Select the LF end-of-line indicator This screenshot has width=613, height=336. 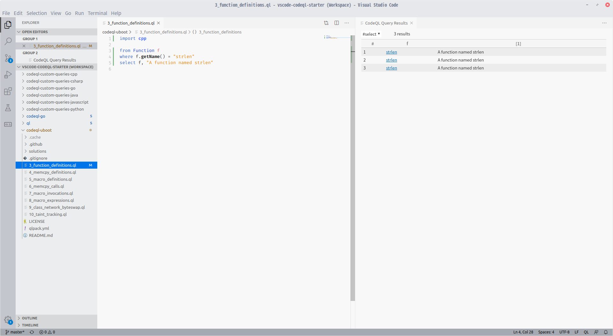click(577, 332)
